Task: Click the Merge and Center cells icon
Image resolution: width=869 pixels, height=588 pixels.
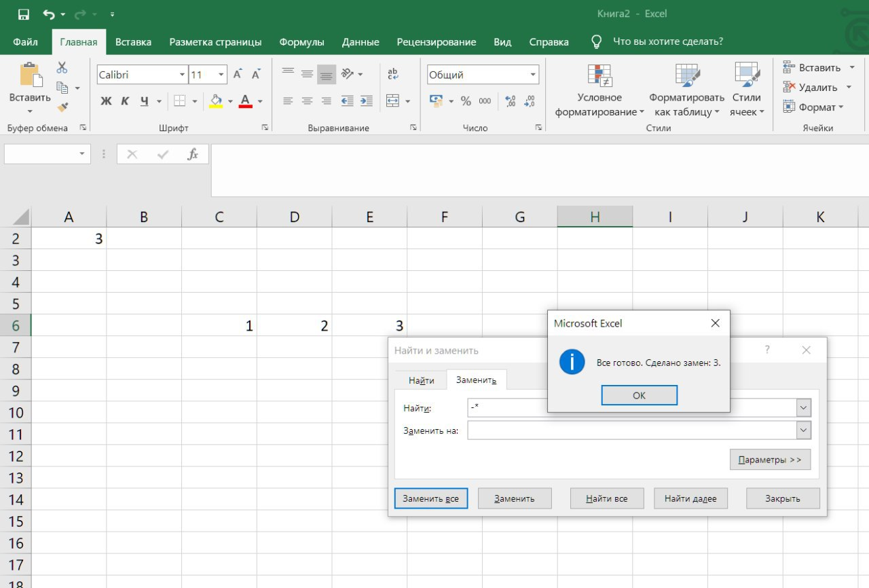Action: click(x=392, y=101)
